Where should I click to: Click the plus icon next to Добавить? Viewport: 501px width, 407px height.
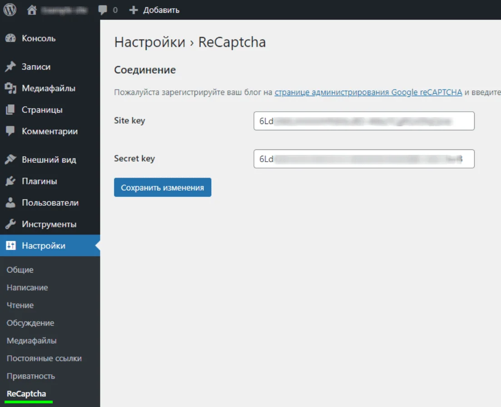(x=133, y=10)
